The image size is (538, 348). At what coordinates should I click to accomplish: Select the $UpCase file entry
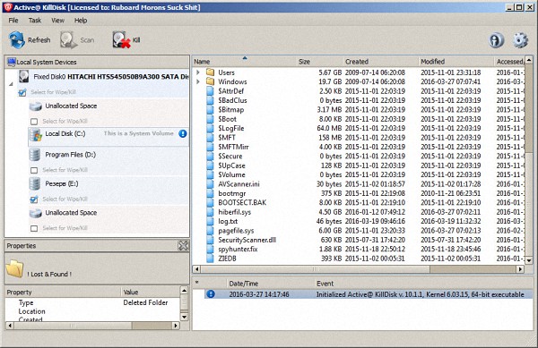pyautogui.click(x=358, y=166)
